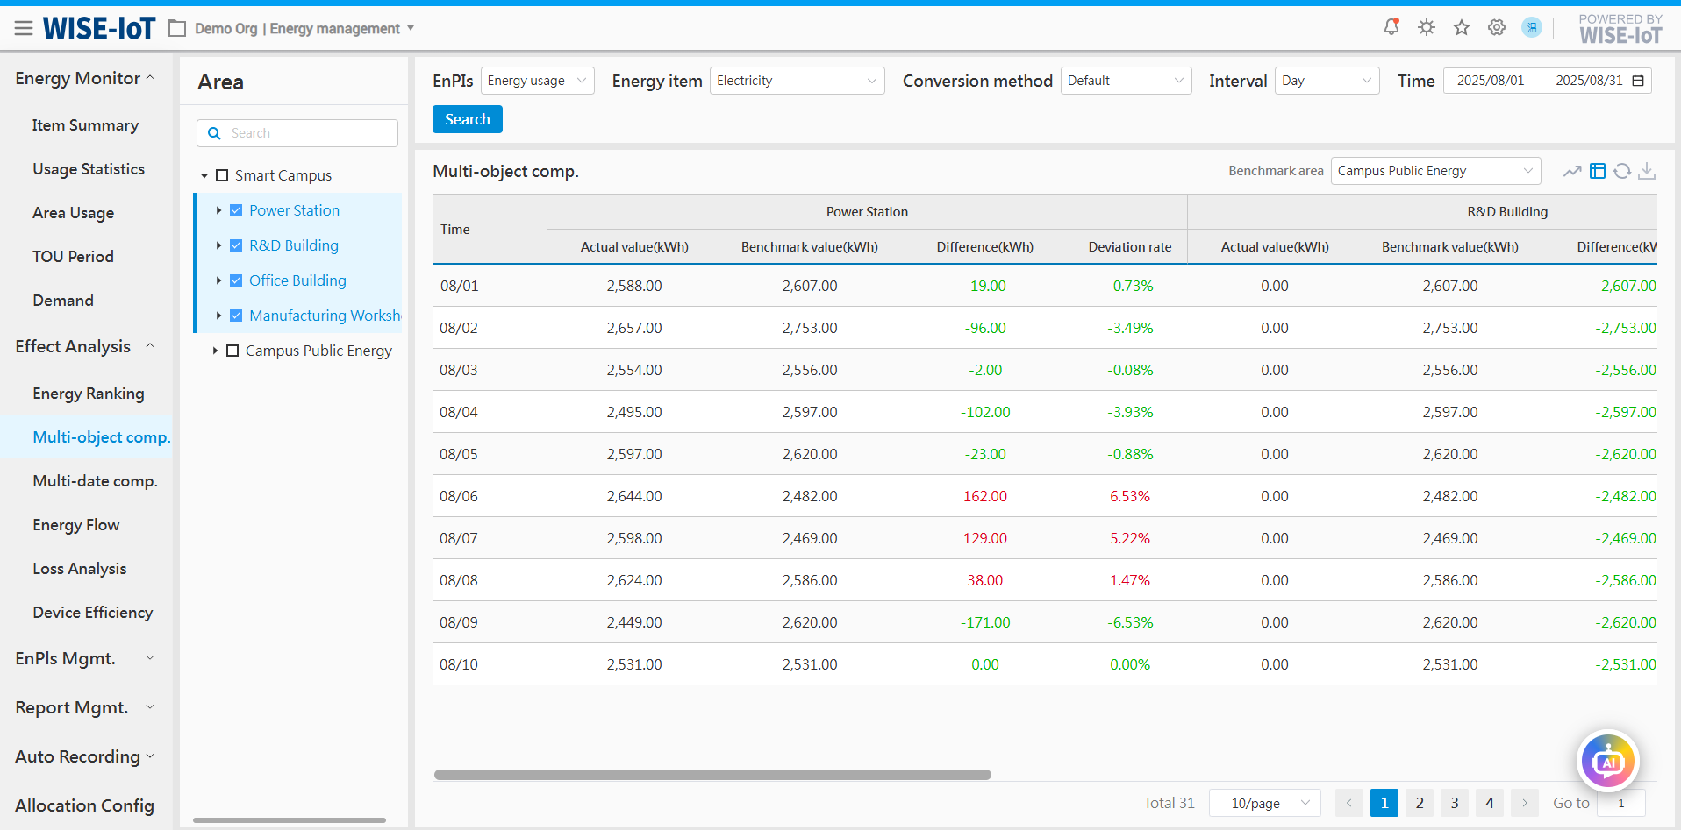
Task: Open the Energy item dropdown
Action: (797, 81)
